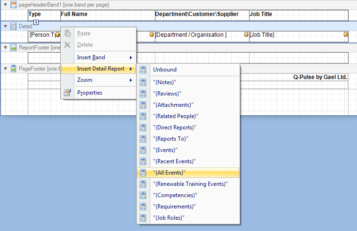
Task: Choose Delete from context menu
Action: click(x=98, y=45)
